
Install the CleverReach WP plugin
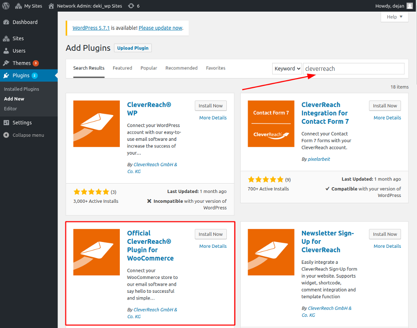(x=211, y=106)
